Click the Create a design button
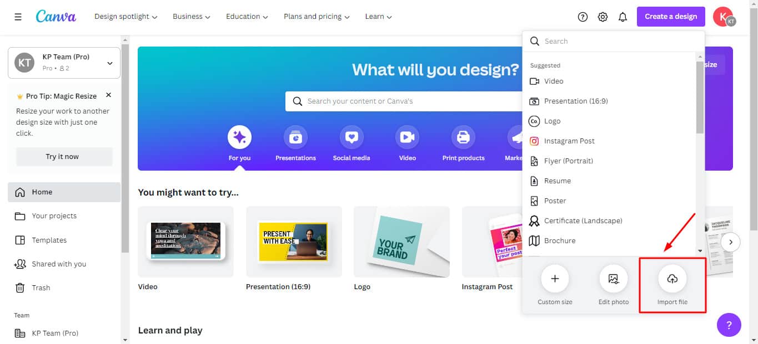The image size is (758, 344). point(671,17)
